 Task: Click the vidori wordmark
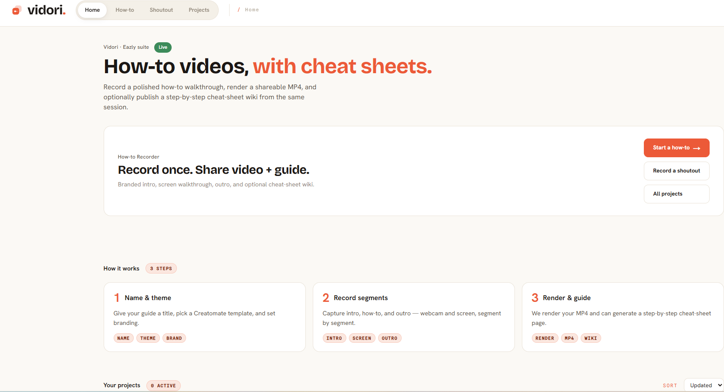point(46,10)
